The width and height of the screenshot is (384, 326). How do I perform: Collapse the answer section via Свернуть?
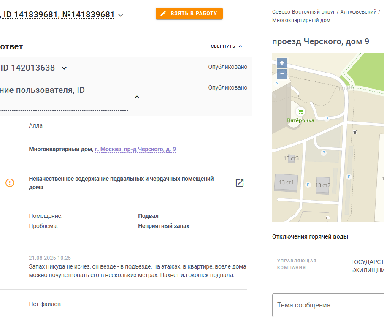227,46
